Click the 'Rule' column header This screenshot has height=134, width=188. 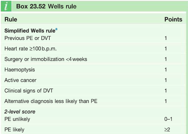pos(11,19)
